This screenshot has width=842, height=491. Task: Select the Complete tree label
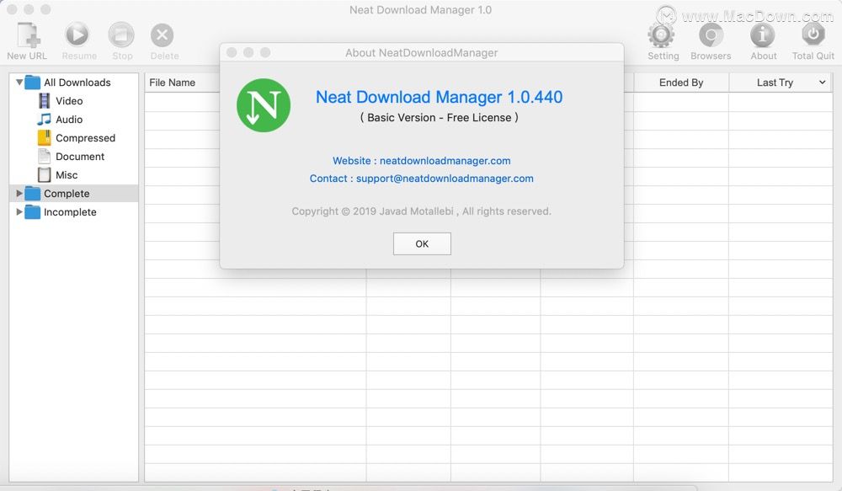(67, 194)
